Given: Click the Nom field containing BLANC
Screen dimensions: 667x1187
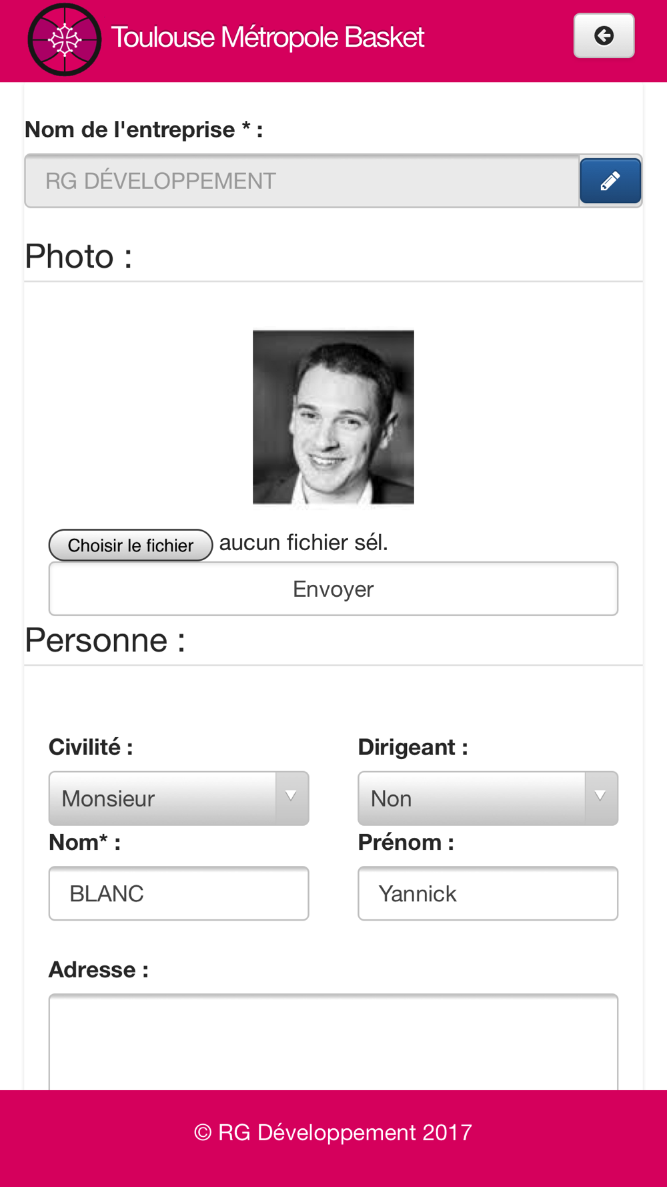Looking at the screenshot, I should point(179,893).
